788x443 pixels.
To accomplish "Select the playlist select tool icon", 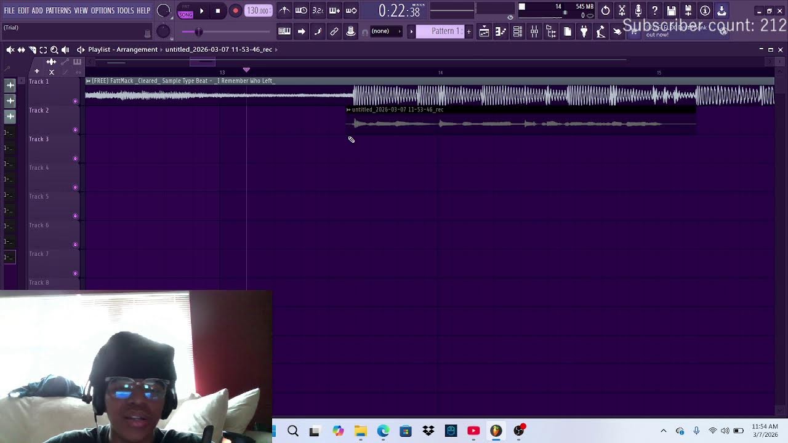I will (x=43, y=49).
